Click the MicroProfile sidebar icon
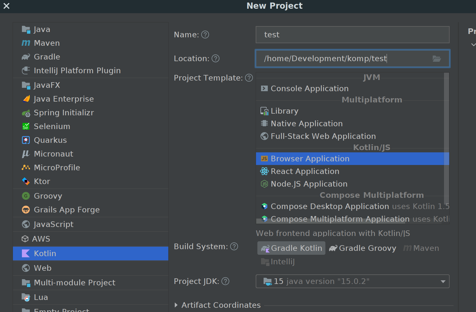 click(26, 168)
